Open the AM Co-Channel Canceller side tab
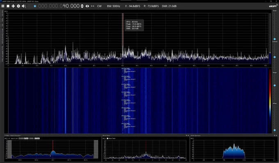The height and width of the screenshot is (163, 279). pos(2,36)
